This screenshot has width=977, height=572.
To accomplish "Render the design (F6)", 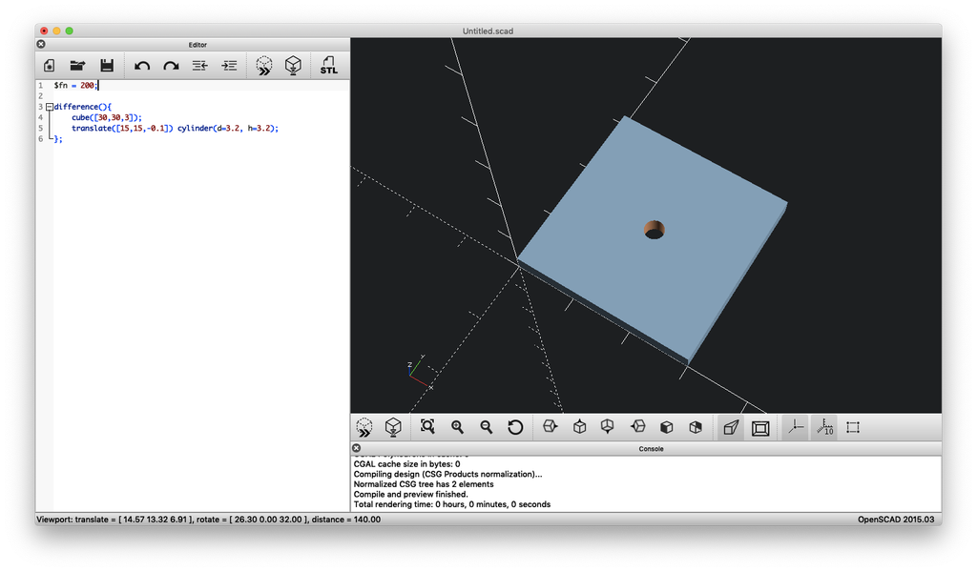I will 293,65.
